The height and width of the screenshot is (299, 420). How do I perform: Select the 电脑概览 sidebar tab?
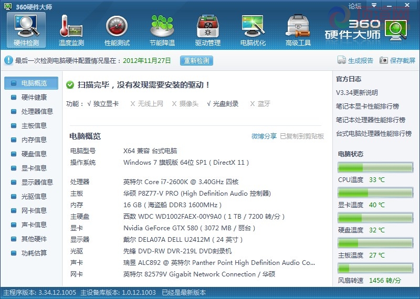pos(31,83)
